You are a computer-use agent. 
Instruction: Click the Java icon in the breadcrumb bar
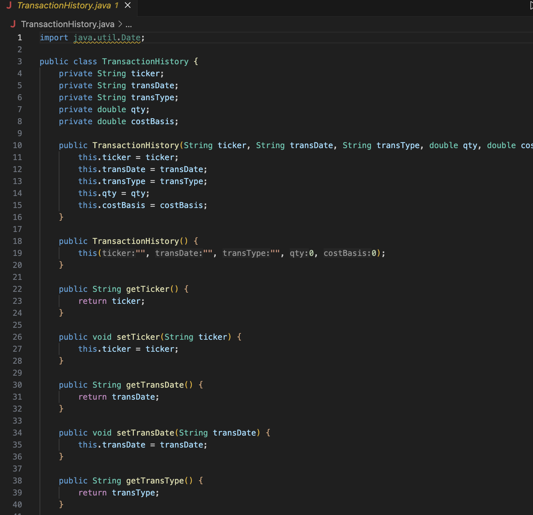click(x=13, y=24)
